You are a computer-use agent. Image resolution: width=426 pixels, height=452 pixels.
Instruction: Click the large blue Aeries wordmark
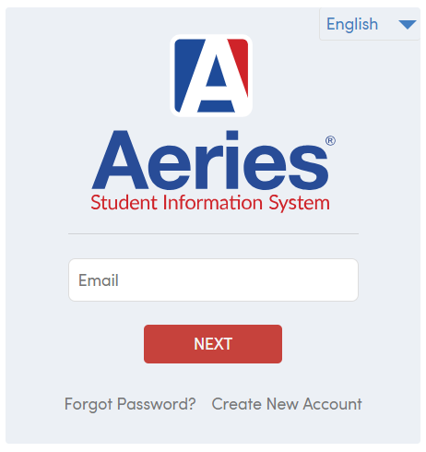pos(210,160)
